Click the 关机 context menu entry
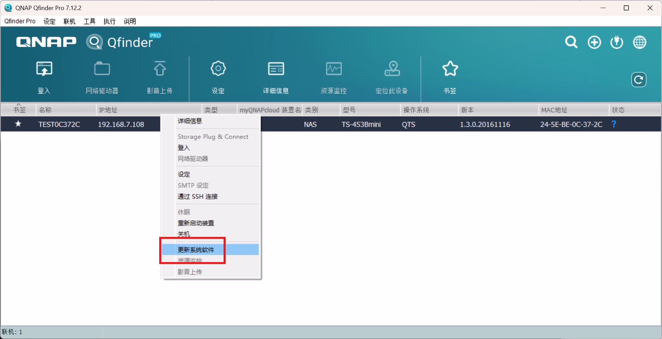The height and width of the screenshot is (339, 662). click(x=184, y=234)
